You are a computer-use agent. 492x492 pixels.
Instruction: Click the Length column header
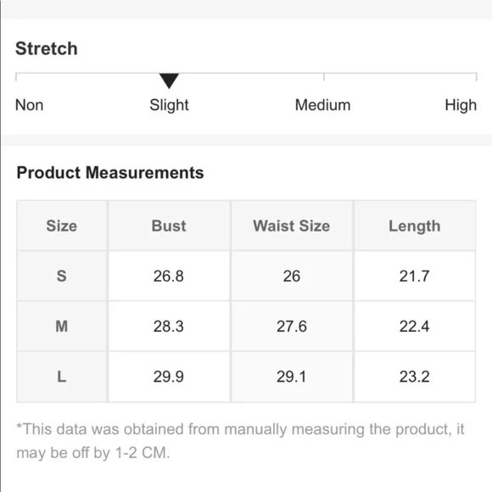click(x=415, y=226)
